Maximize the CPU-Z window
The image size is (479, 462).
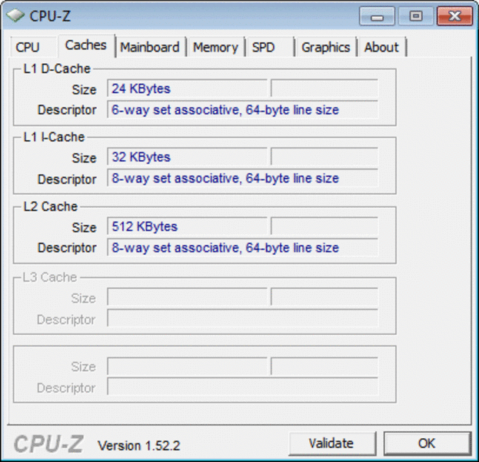point(415,16)
